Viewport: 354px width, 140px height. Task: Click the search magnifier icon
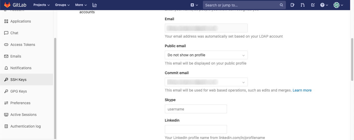click(x=281, y=5)
